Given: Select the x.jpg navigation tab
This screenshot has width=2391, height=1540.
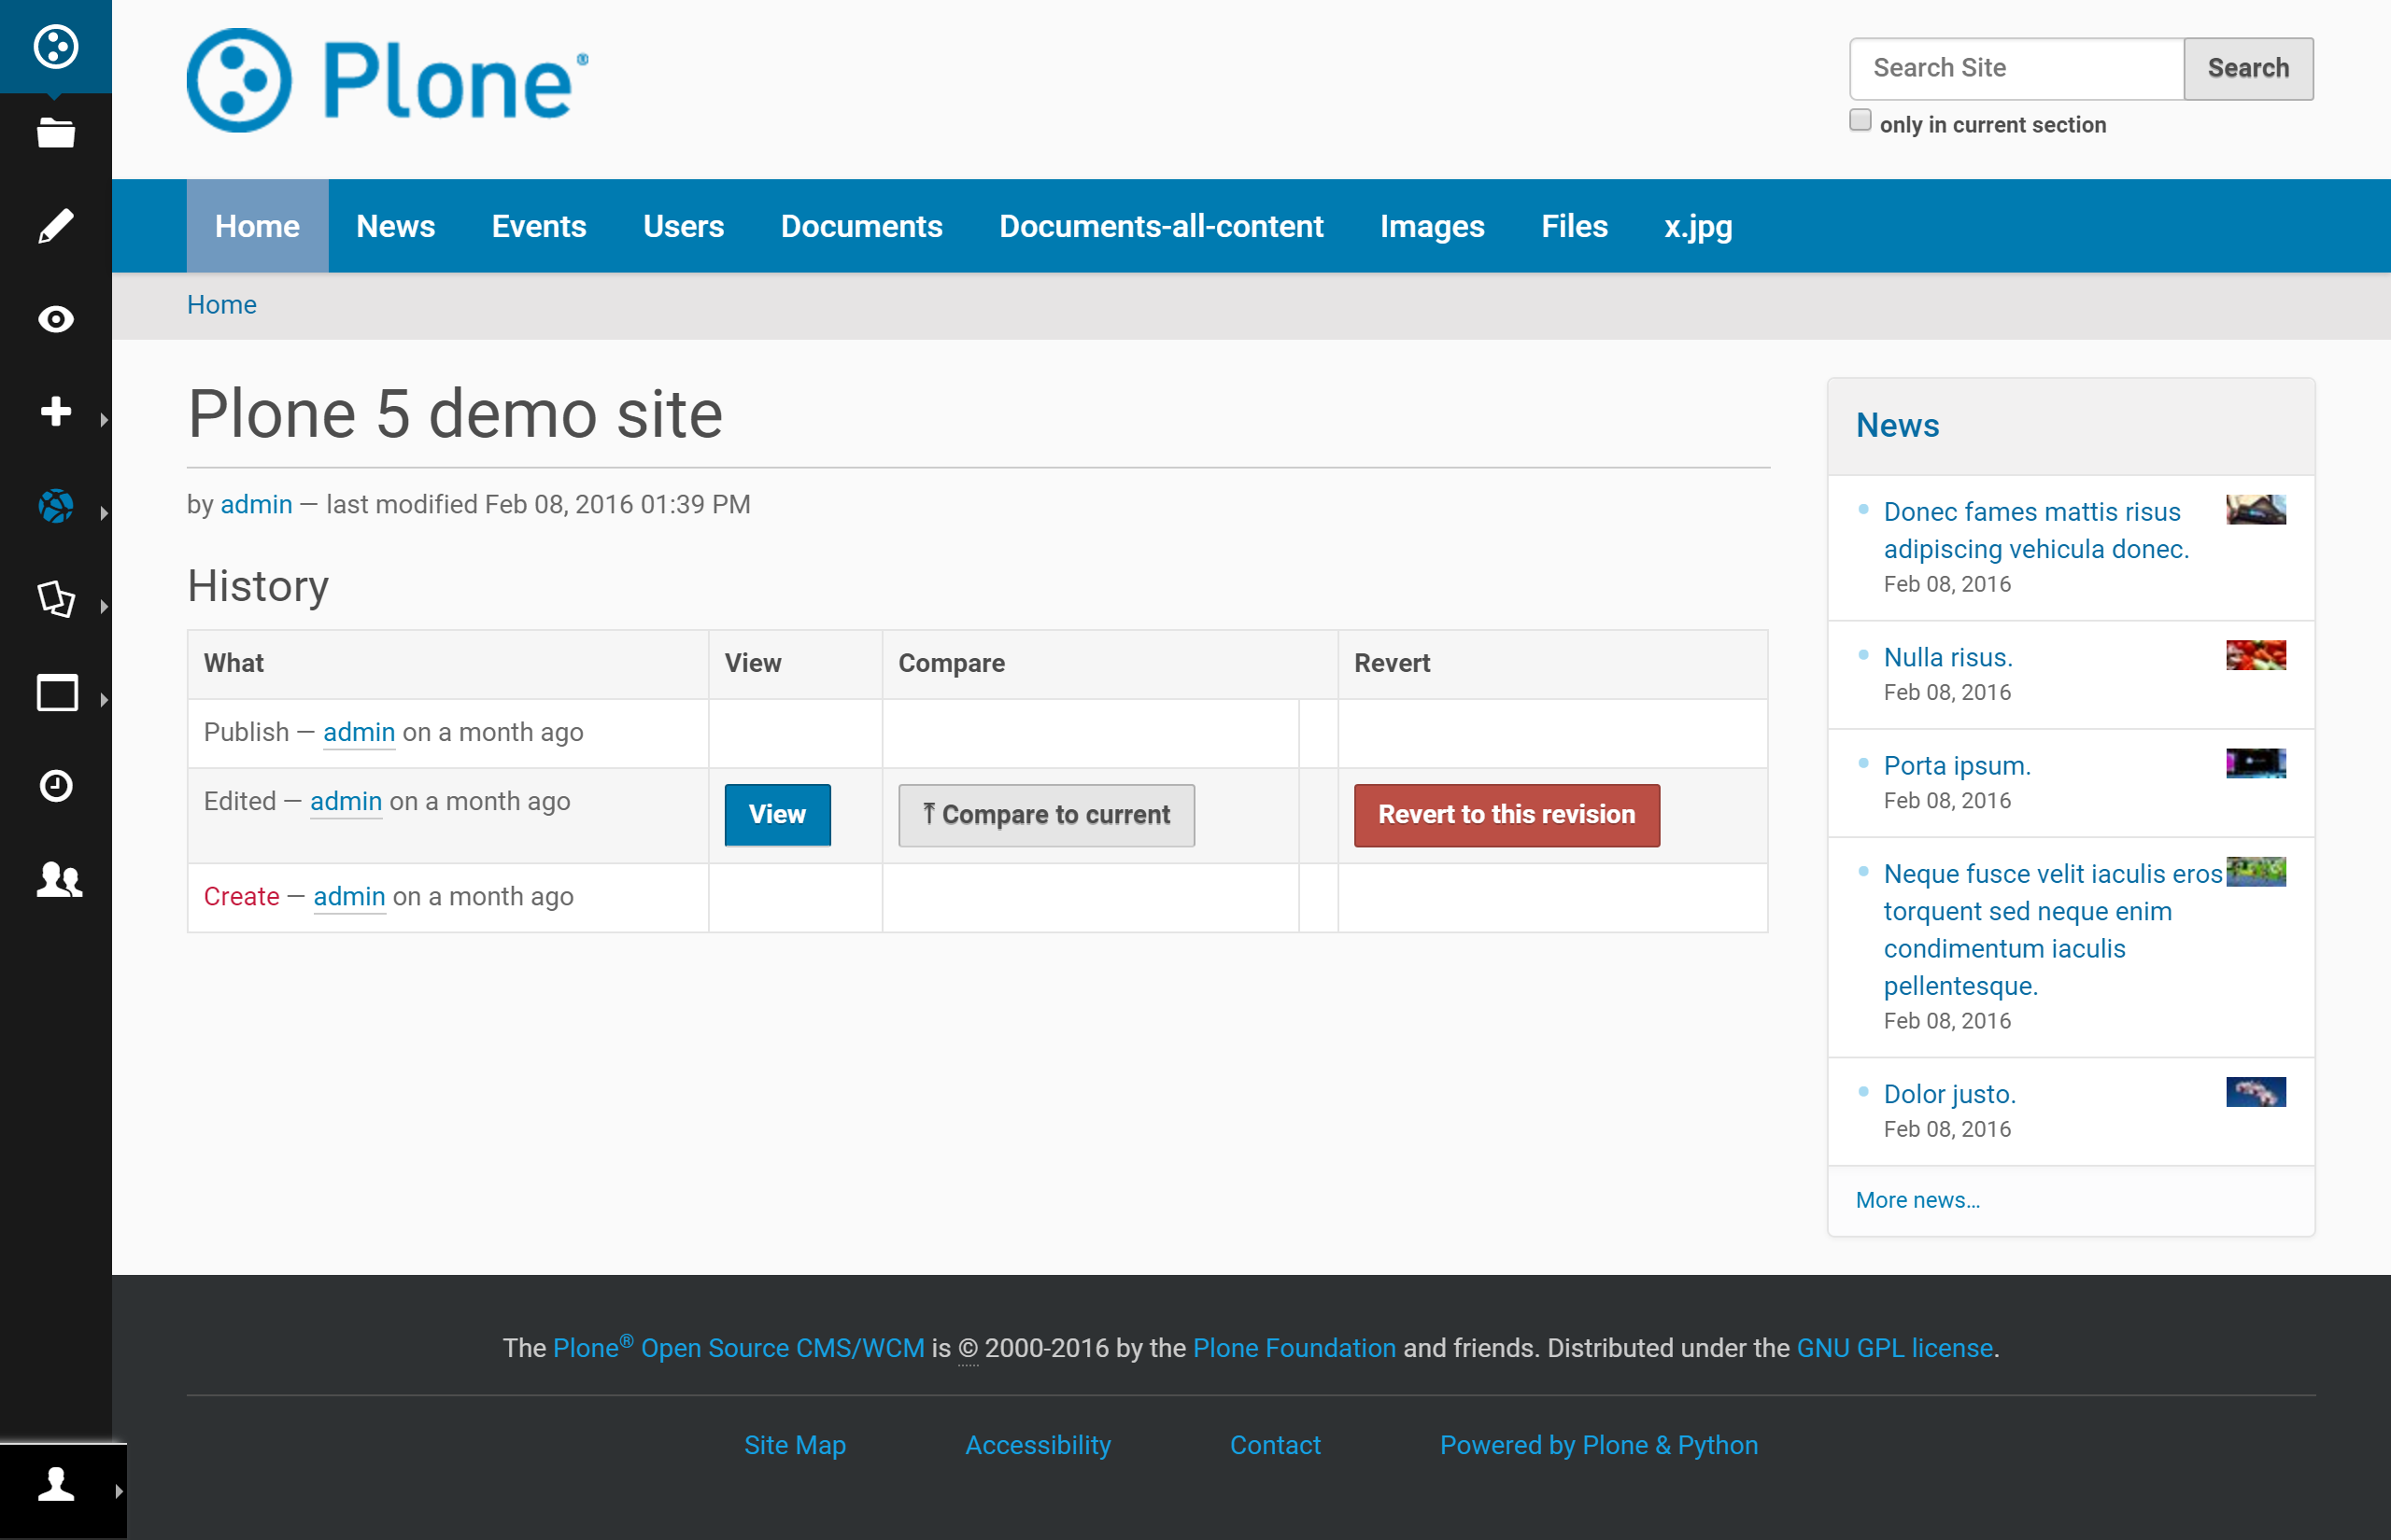Looking at the screenshot, I should (1698, 226).
